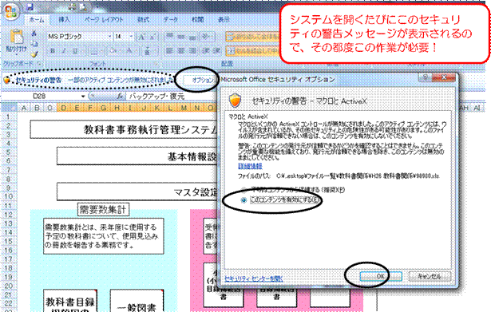The height and width of the screenshot is (312, 491).
Task: Toggle Bold formatting
Action: point(53,51)
